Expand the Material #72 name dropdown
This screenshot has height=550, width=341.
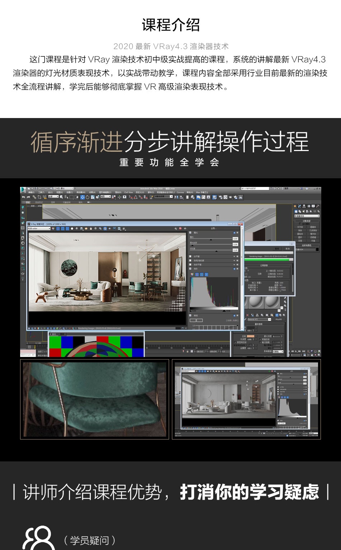coord(270,319)
